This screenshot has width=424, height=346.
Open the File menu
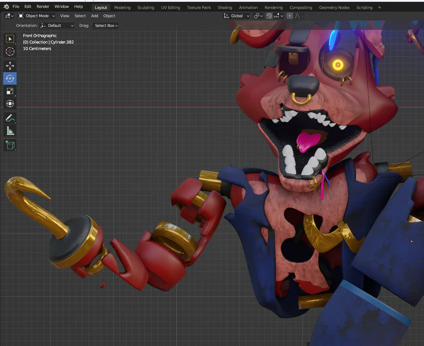click(16, 7)
